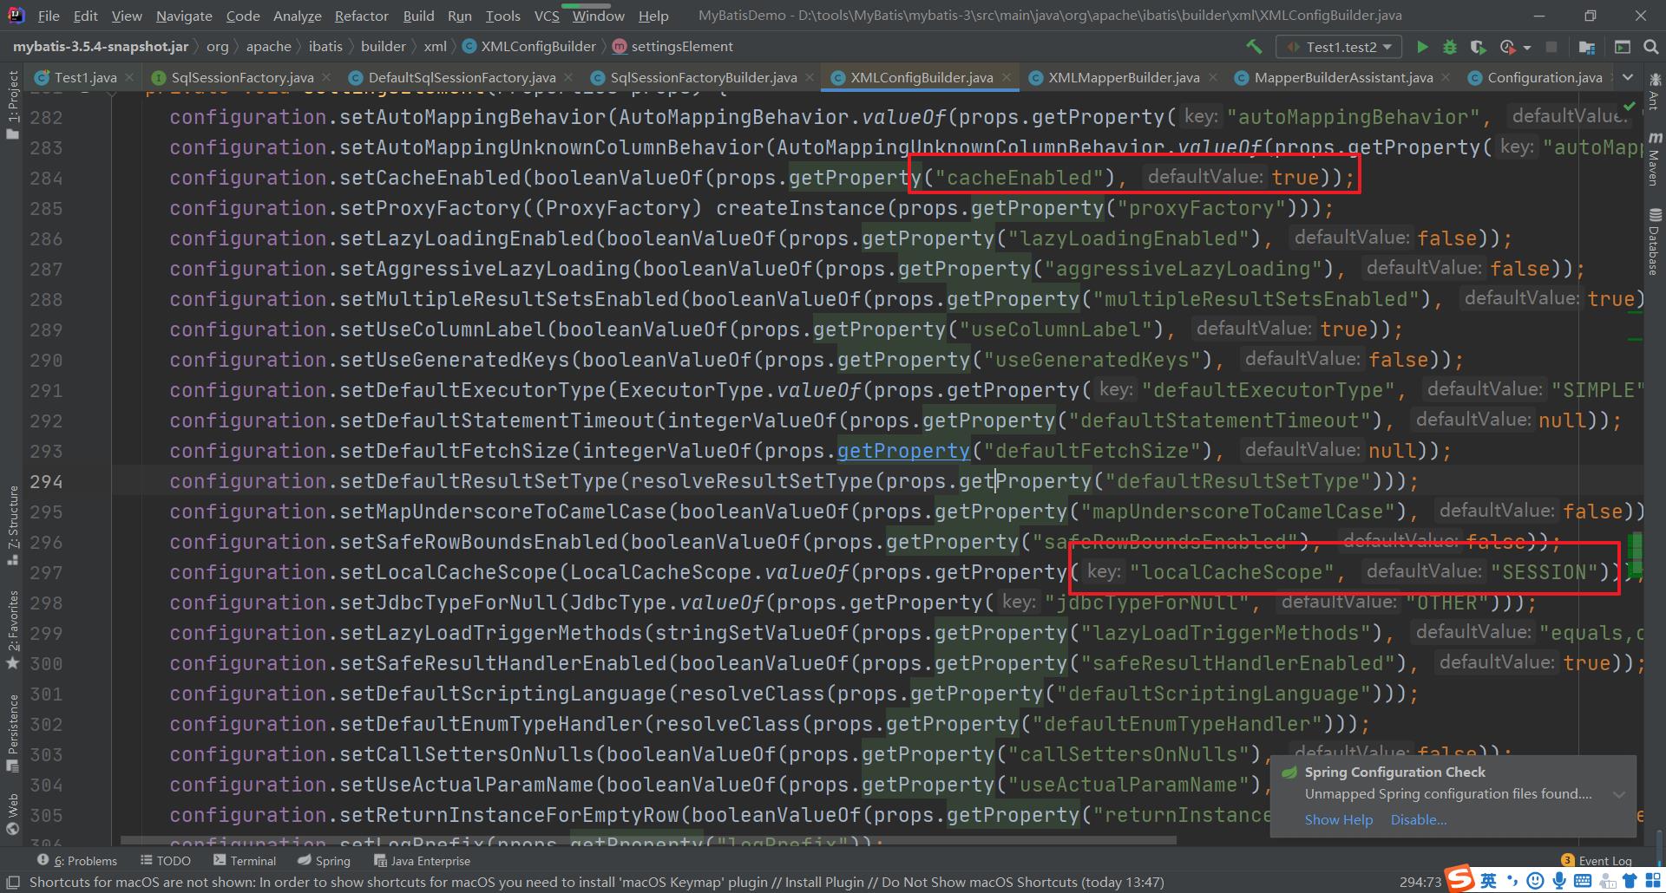This screenshot has width=1666, height=893.
Task: Switch to XMLMapperBuilder.java tab
Action: click(1124, 77)
